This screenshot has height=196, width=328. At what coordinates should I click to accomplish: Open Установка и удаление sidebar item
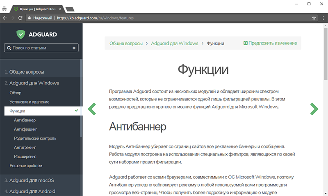point(30,102)
